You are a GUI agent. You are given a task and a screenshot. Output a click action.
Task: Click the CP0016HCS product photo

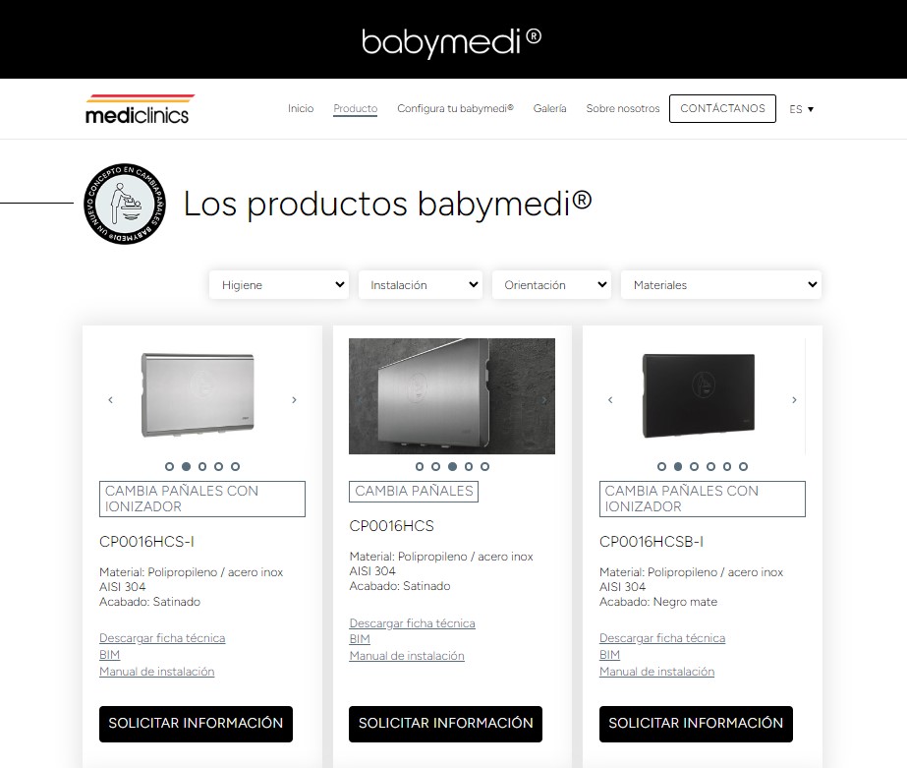[x=452, y=396]
